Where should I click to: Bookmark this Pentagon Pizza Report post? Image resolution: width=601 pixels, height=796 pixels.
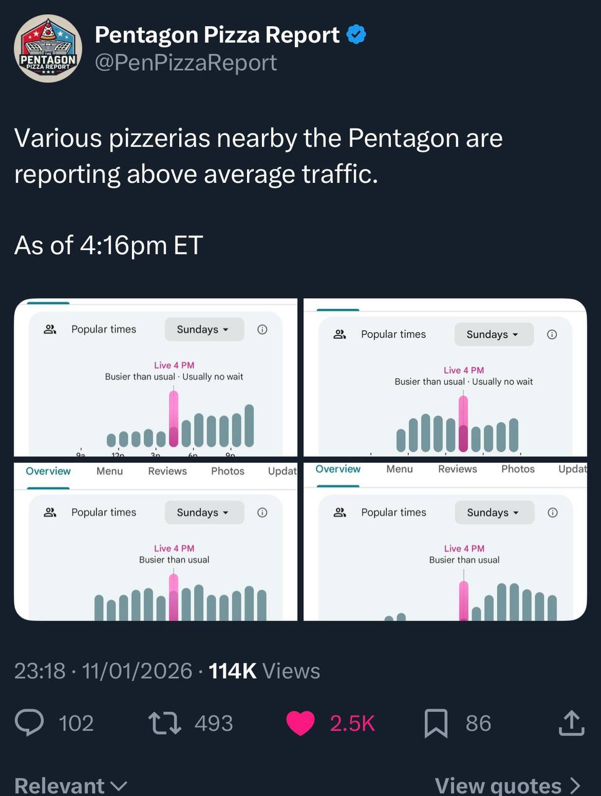point(436,723)
